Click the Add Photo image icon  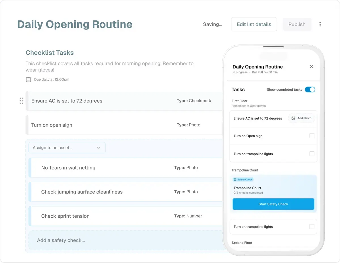(293, 118)
